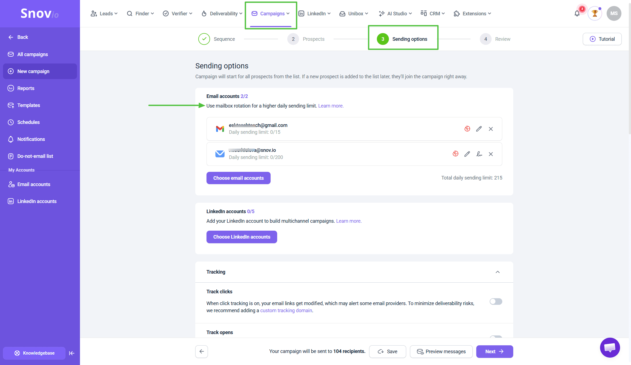
Task: Collapse sidebar with the arrow icon
Action: point(72,353)
